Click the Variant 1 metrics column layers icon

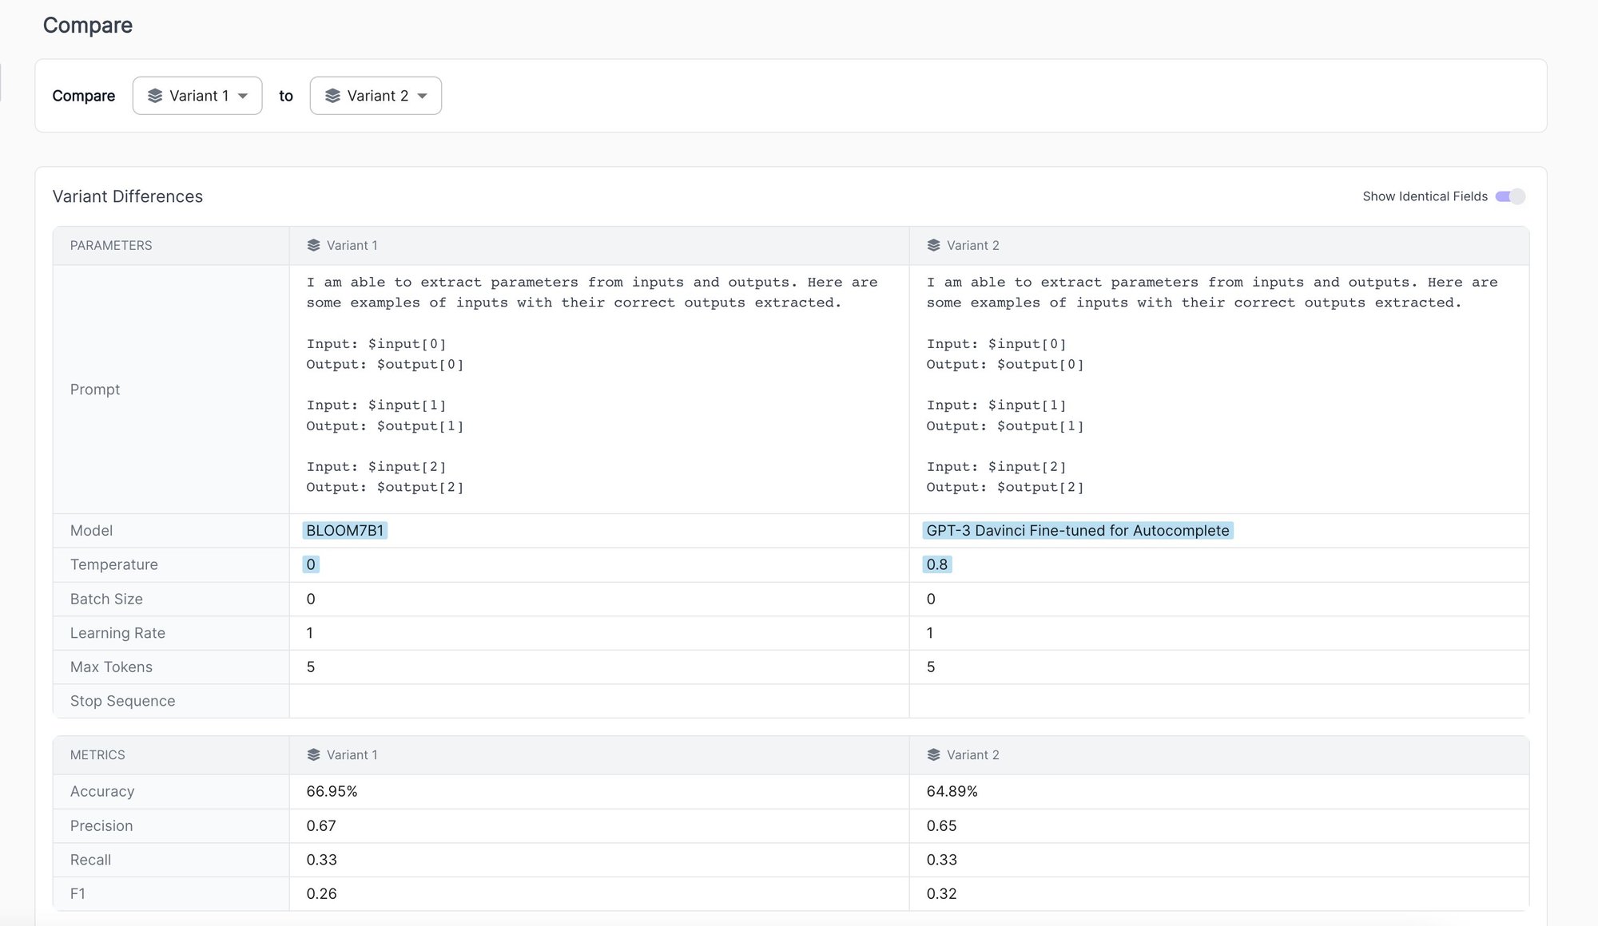click(x=313, y=755)
